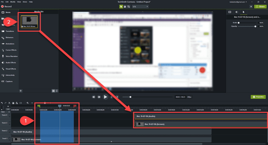268x145 pixels.
Task: Open the Modify menu
Action: (12, 2)
